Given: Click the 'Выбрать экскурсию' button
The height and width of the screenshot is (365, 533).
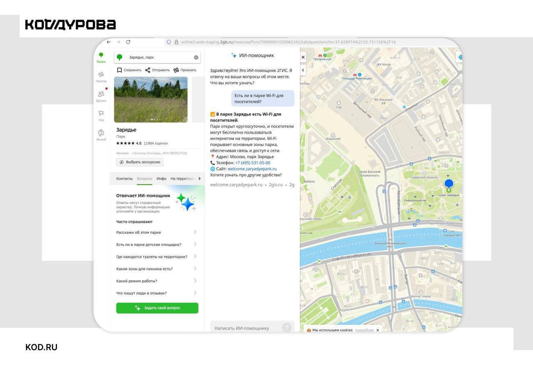Looking at the screenshot, I should [x=140, y=162].
